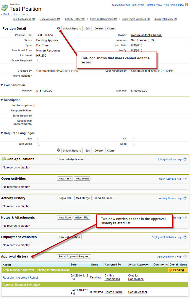The image size is (191, 299).
Task: Toggle the C# language checkbox
Action: 133,139
